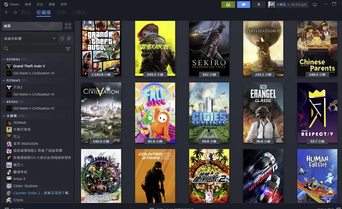The height and width of the screenshot is (209, 342).
Task: Click the wallet balance 30.53 руб
Action: point(298,4)
